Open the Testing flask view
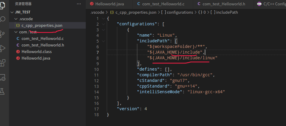 (x=2, y=91)
